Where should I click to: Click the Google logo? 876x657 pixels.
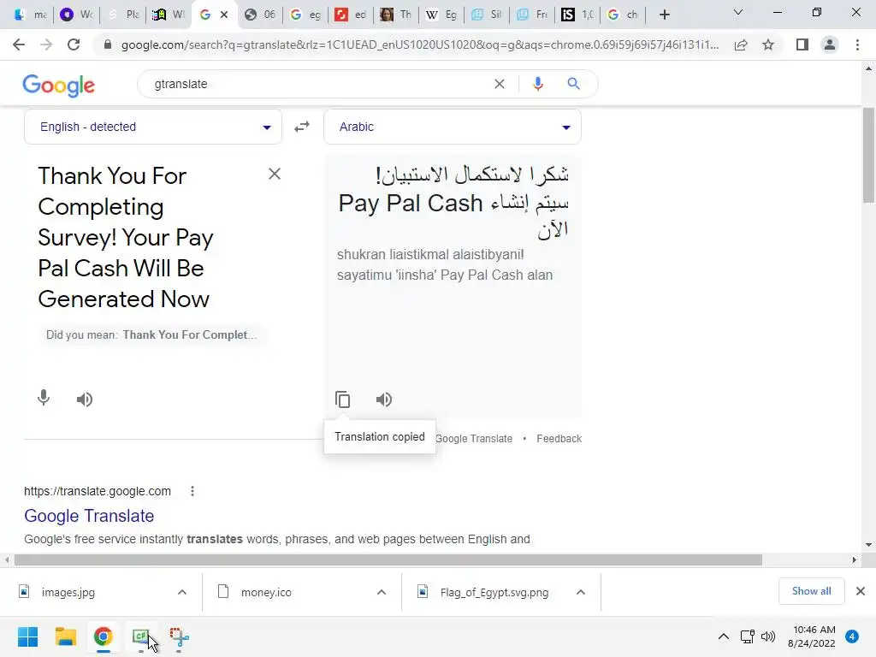pyautogui.click(x=59, y=85)
